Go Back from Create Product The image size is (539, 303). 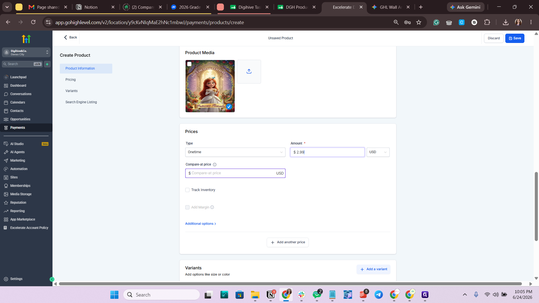70,37
